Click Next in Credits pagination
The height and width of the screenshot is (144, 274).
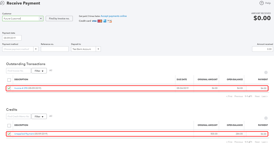[x=257, y=142]
